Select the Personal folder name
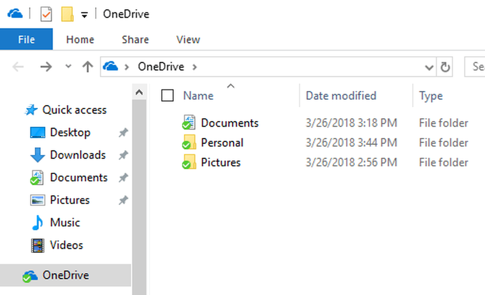The height and width of the screenshot is (295, 485). 222,143
